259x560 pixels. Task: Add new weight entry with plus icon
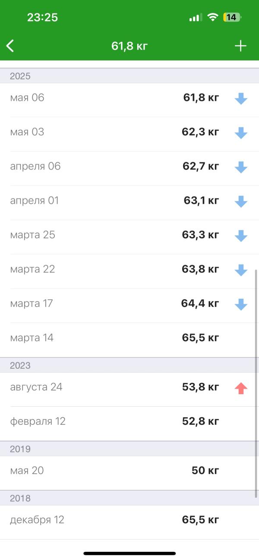pos(240,46)
